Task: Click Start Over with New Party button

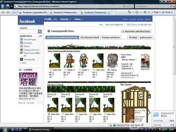Action: (x=136, y=31)
